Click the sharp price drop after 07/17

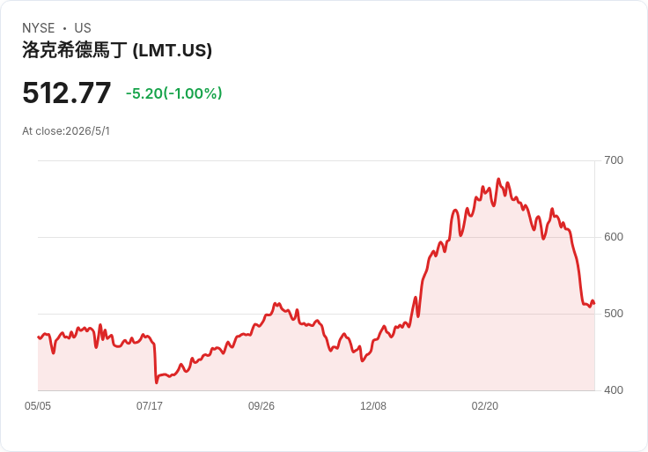click(156, 364)
